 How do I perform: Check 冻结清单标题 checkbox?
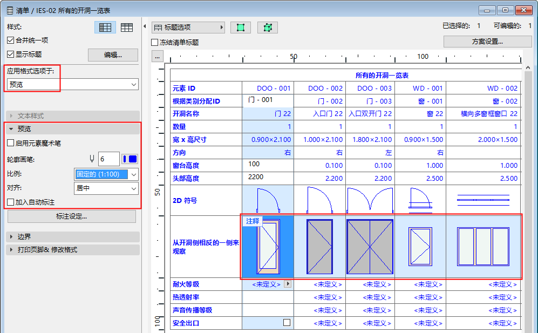click(155, 42)
